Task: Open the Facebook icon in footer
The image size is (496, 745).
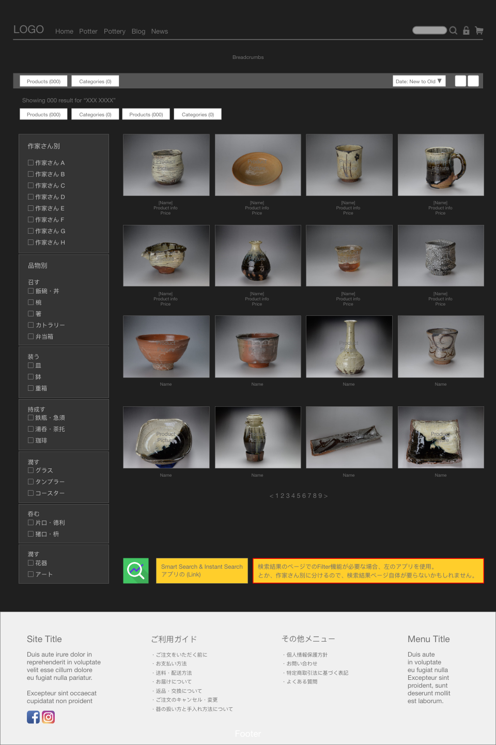Action: tap(33, 717)
